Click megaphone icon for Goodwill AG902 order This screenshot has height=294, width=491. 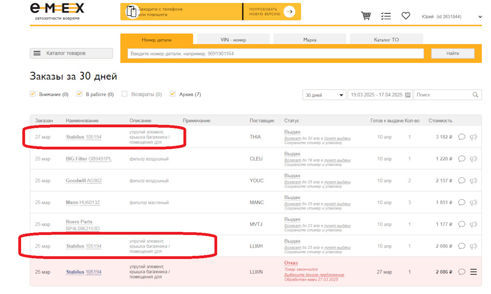coord(474,181)
